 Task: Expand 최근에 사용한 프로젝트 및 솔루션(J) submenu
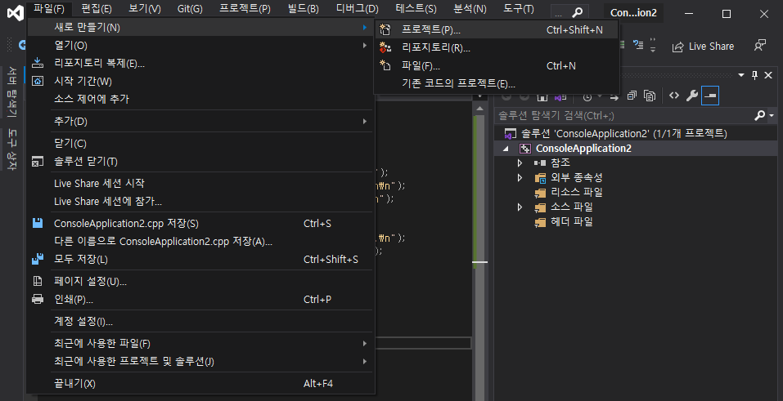pos(200,362)
